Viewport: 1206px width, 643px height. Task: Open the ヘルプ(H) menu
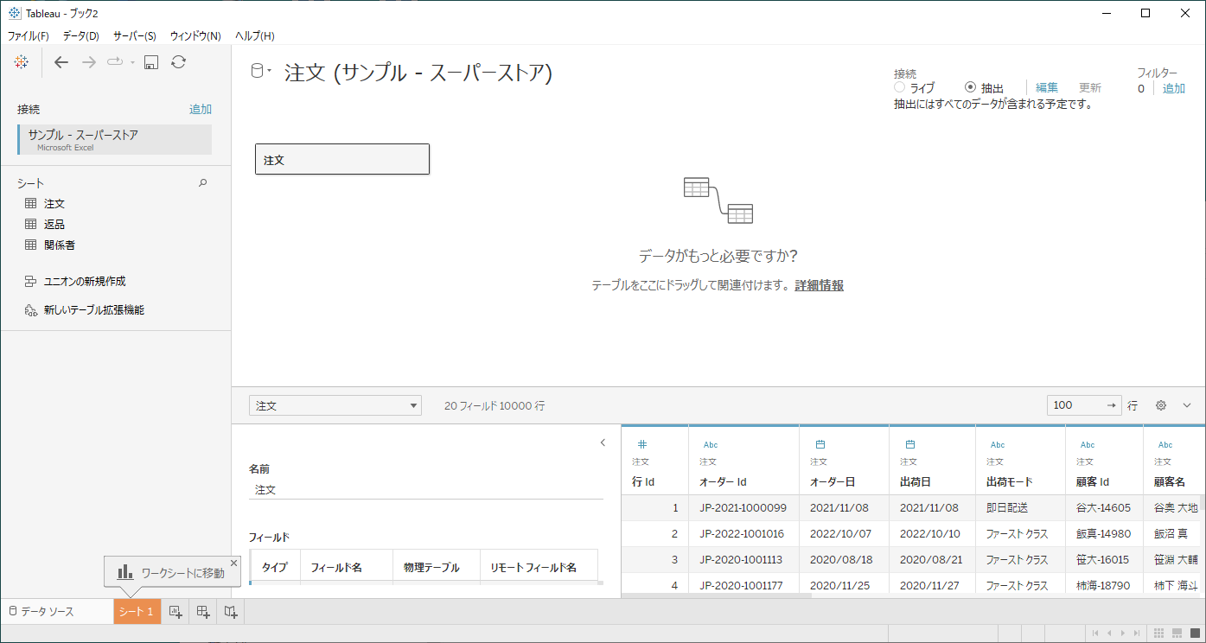click(x=255, y=35)
